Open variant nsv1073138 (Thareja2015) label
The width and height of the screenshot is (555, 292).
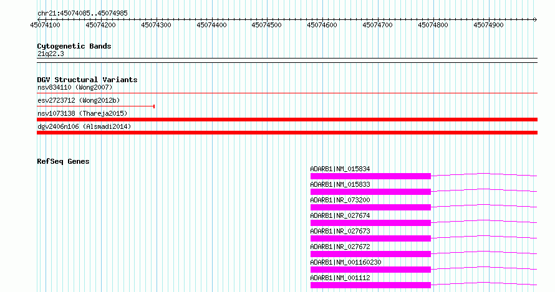pos(82,113)
